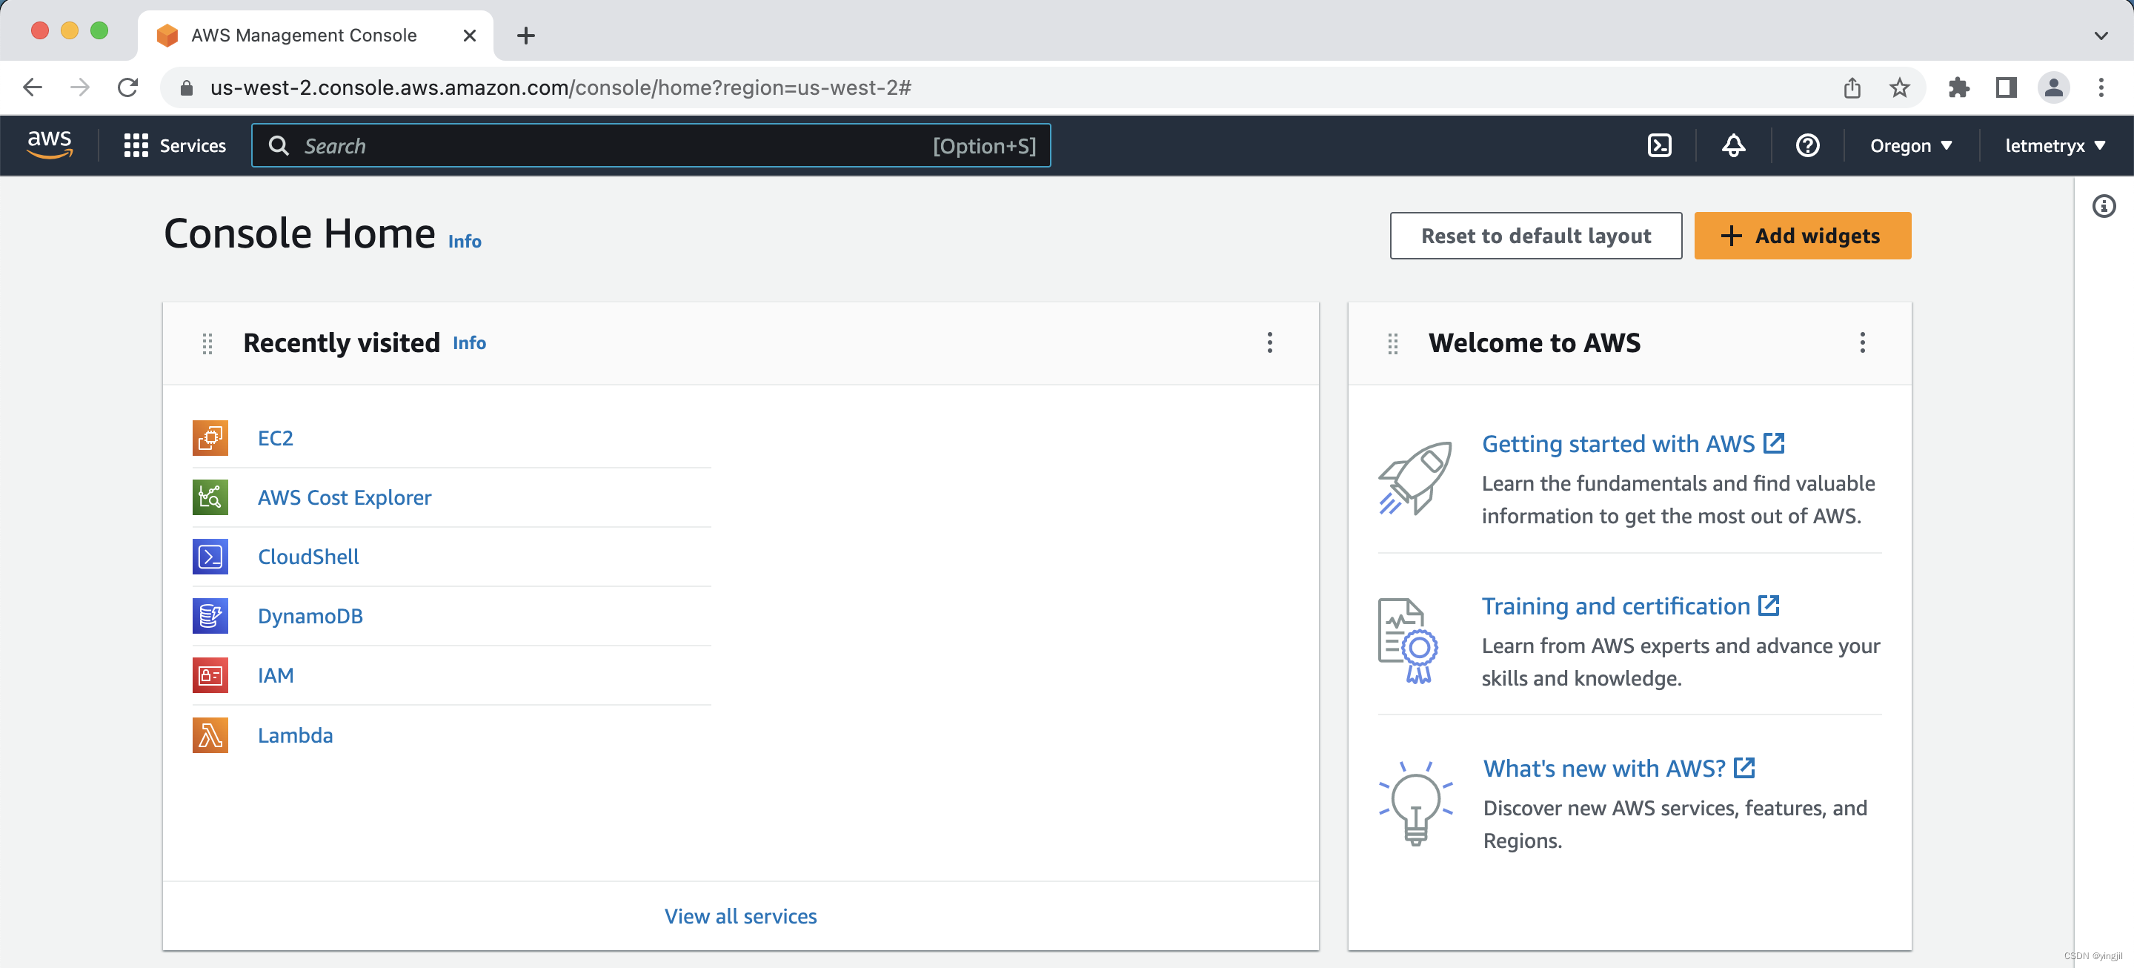Open the CloudShell link in Recently visited

coord(308,556)
